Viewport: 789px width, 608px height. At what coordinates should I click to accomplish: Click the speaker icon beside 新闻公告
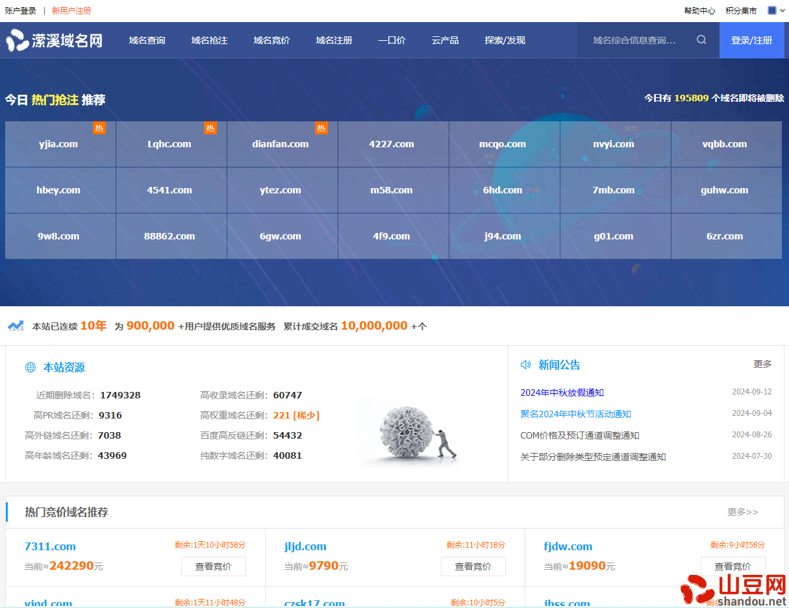click(525, 365)
